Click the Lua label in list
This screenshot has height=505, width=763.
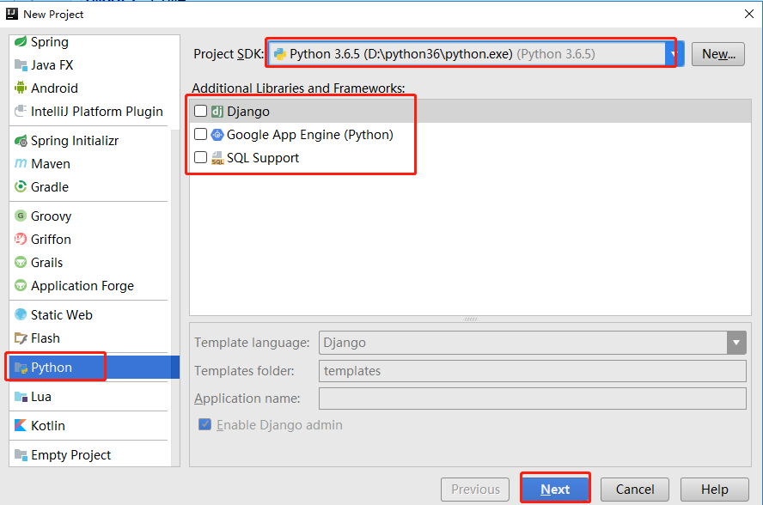pos(41,397)
